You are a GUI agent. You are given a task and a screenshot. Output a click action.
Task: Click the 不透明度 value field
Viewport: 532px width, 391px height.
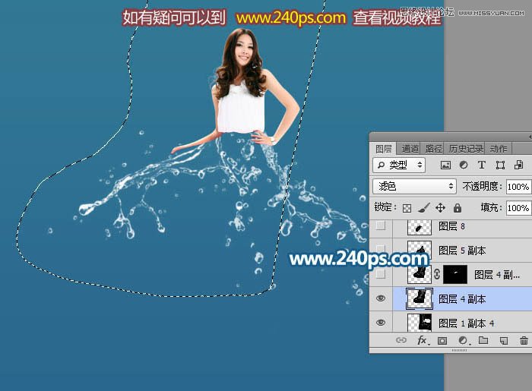click(518, 186)
